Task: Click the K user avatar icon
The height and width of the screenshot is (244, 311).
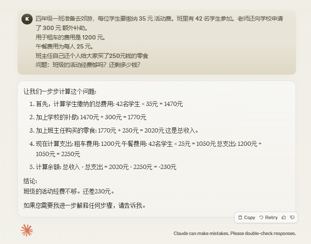Action: click(x=27, y=19)
